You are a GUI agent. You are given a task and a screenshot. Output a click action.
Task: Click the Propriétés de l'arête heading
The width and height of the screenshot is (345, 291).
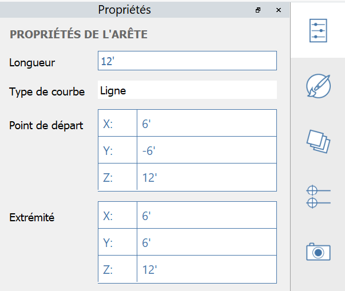[x=78, y=35]
